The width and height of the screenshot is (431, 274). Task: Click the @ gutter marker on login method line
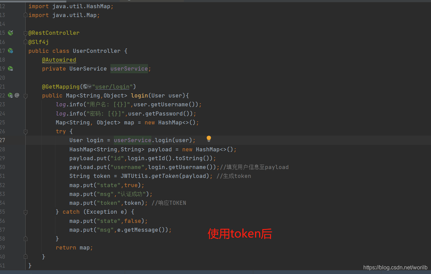point(17,95)
